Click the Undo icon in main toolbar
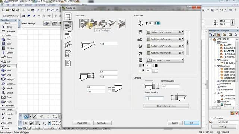This screenshot has height=134, width=239. click(x=38, y=10)
